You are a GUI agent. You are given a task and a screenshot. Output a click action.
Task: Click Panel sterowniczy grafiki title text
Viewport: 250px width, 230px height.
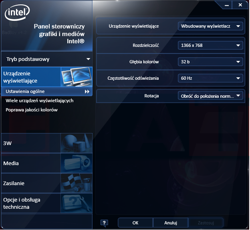[x=59, y=34]
